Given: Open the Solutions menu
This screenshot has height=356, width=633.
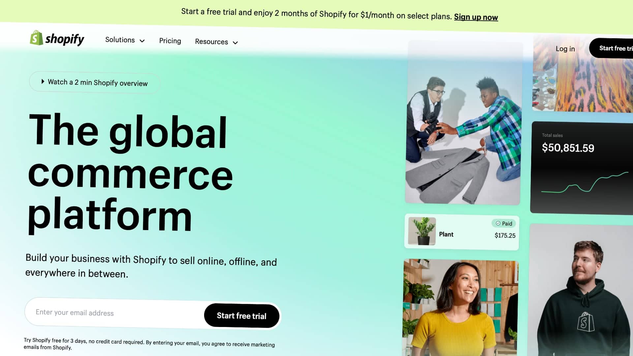Looking at the screenshot, I should pos(125,40).
